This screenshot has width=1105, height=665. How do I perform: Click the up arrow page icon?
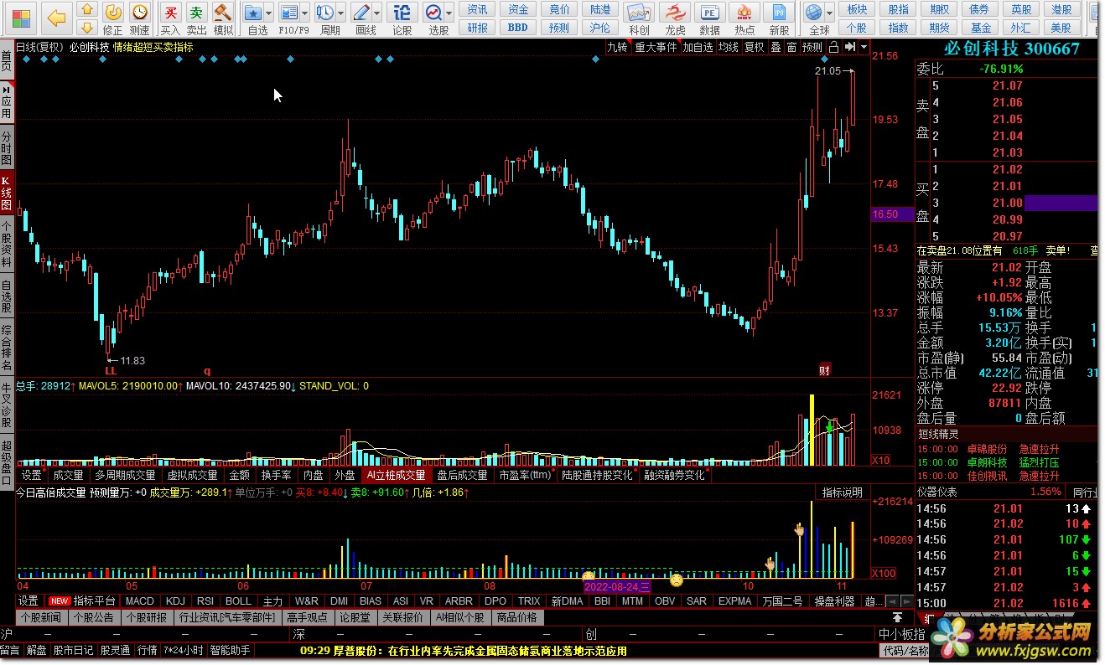(x=86, y=10)
